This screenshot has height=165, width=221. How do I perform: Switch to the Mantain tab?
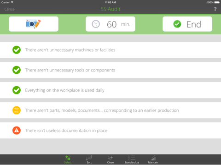[x=153, y=159]
